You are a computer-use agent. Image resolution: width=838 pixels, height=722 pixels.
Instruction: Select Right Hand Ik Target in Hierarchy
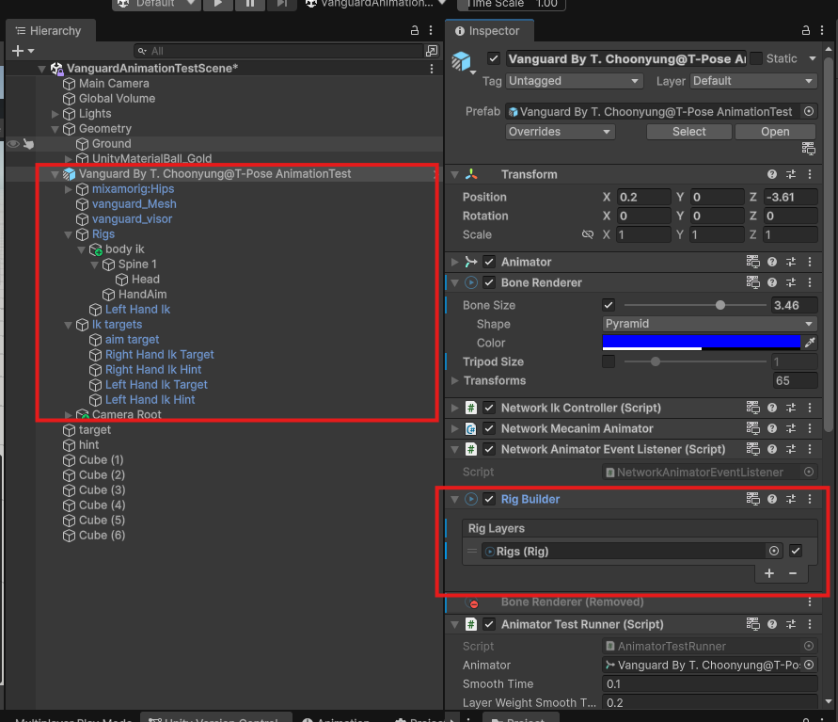coord(159,355)
